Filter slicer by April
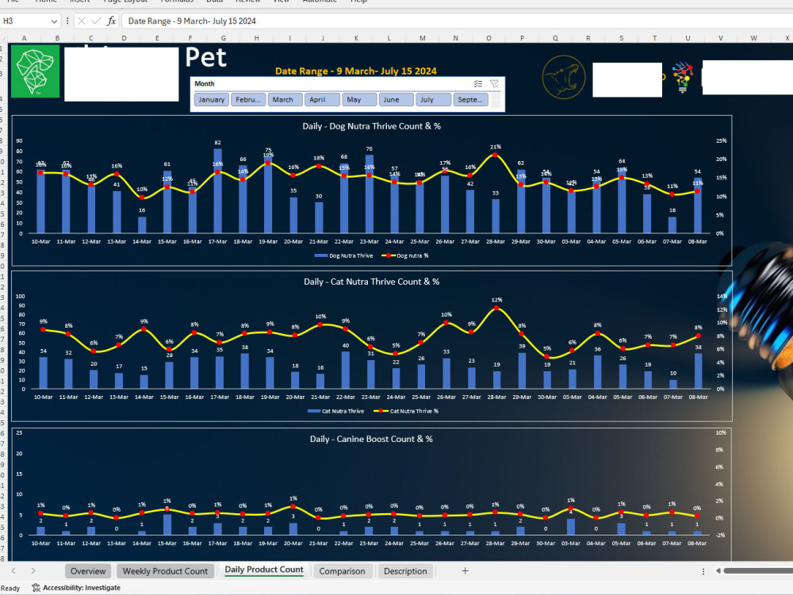The image size is (793, 595). pyautogui.click(x=322, y=100)
